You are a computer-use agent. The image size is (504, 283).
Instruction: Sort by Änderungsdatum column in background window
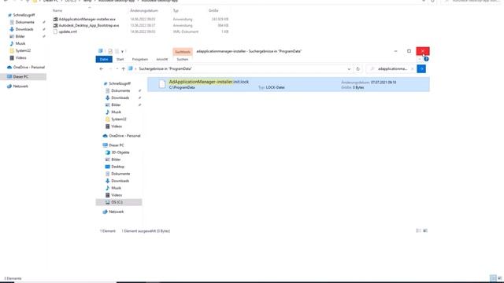[143, 10]
